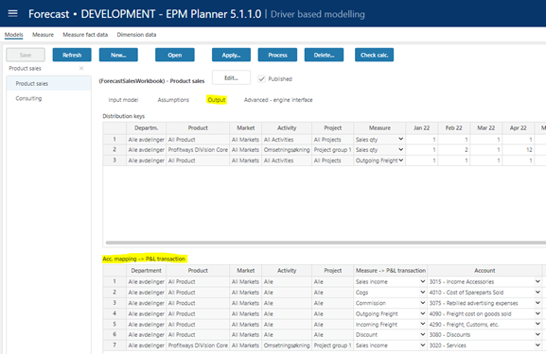
Task: Open account dropdown 4010 - Cost of Spareparts Sold
Action: tap(537, 292)
